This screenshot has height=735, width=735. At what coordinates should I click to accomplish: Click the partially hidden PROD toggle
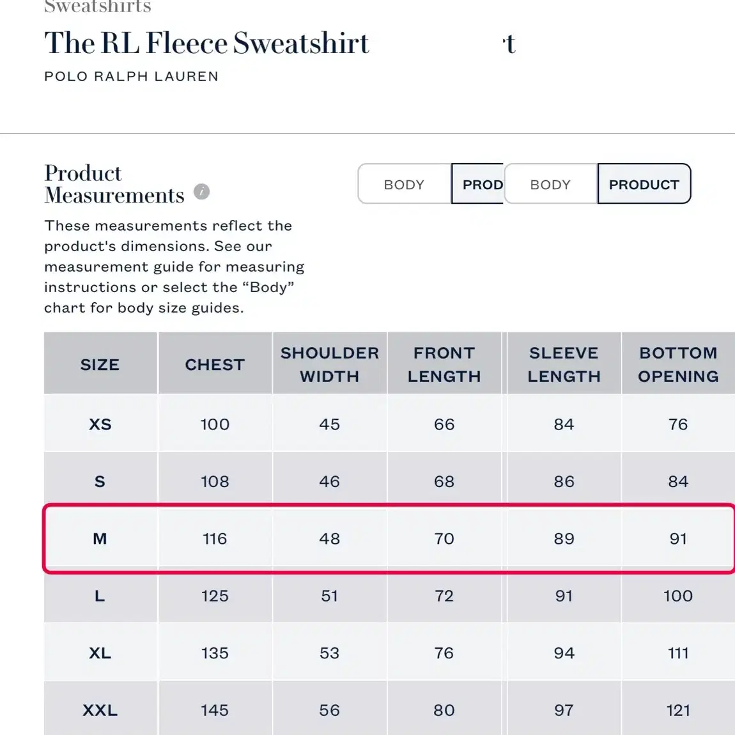point(477,184)
